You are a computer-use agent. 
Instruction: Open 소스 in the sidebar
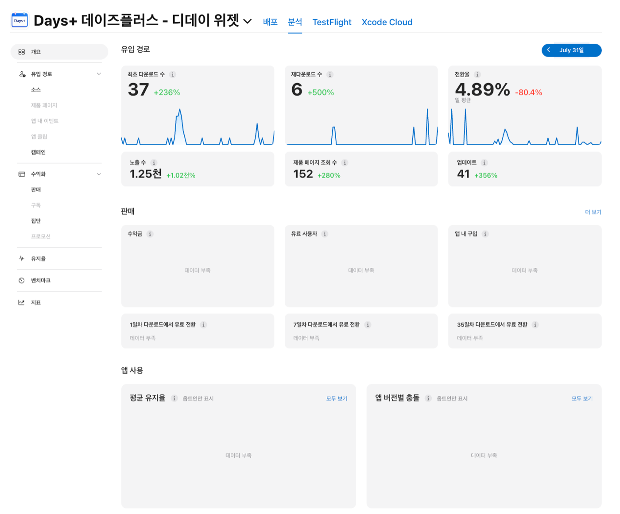point(36,89)
